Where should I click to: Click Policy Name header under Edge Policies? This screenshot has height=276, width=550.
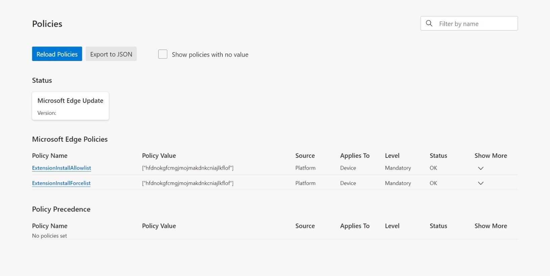[x=50, y=156]
